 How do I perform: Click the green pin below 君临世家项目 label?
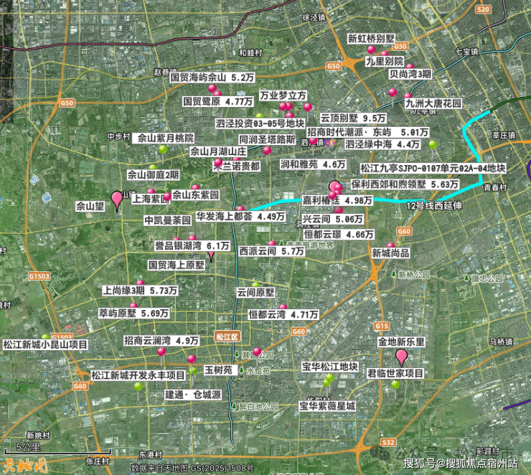pyautogui.click(x=395, y=385)
